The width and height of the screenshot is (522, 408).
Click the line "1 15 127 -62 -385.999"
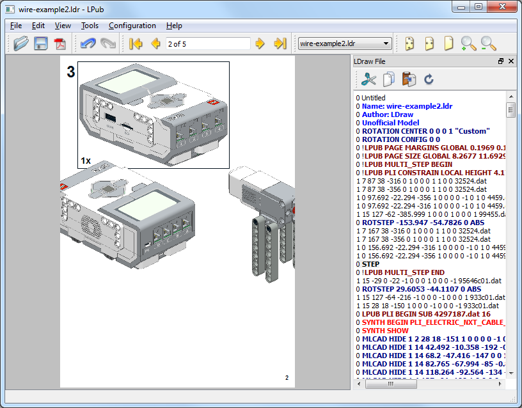431,214
